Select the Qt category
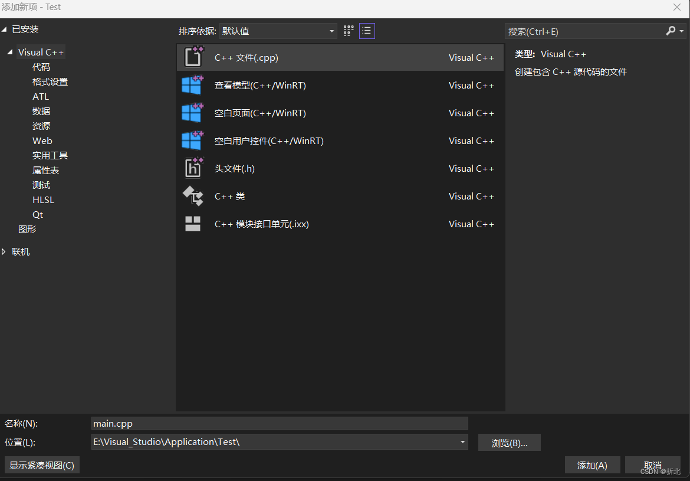This screenshot has width=690, height=481. click(x=38, y=214)
